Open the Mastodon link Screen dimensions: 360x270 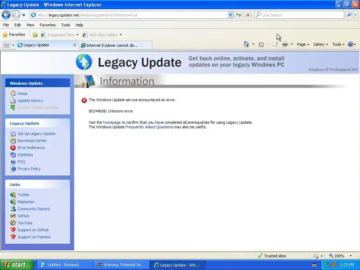pyautogui.click(x=26, y=202)
